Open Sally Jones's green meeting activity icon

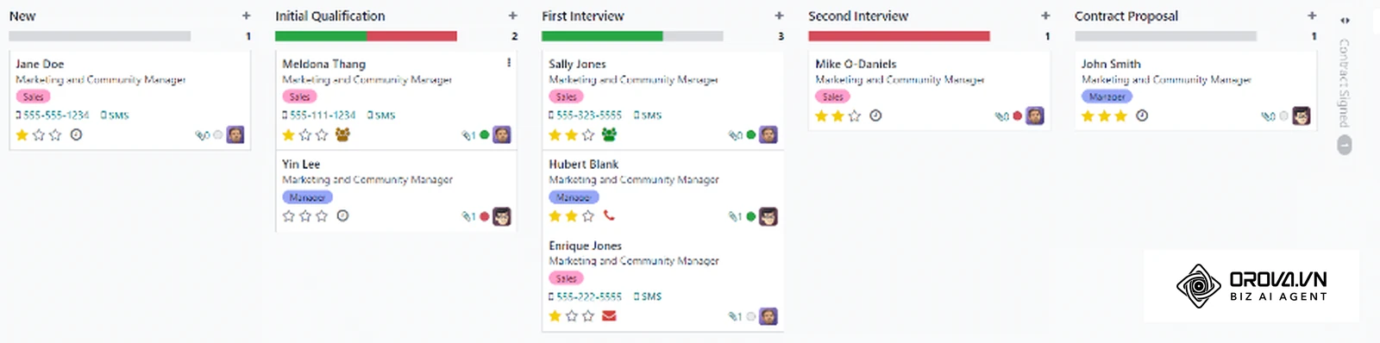[x=609, y=134]
